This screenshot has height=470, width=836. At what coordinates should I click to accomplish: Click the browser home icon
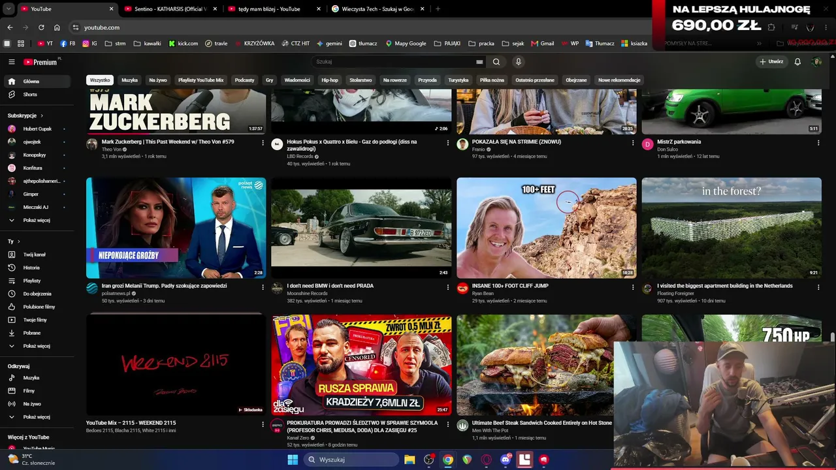tap(57, 27)
